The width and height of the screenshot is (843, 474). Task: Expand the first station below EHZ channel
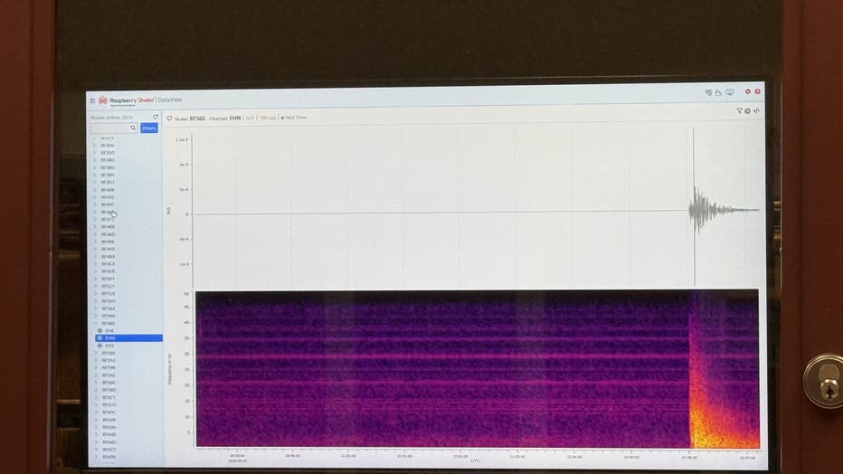108,353
